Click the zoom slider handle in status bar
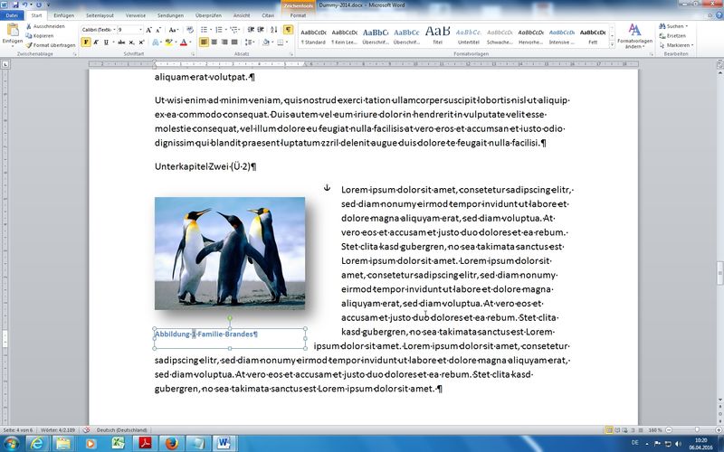 [697, 430]
